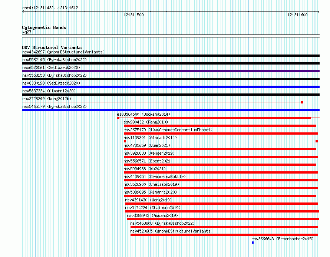Click the DGV Structural Variants track title

click(x=52, y=47)
